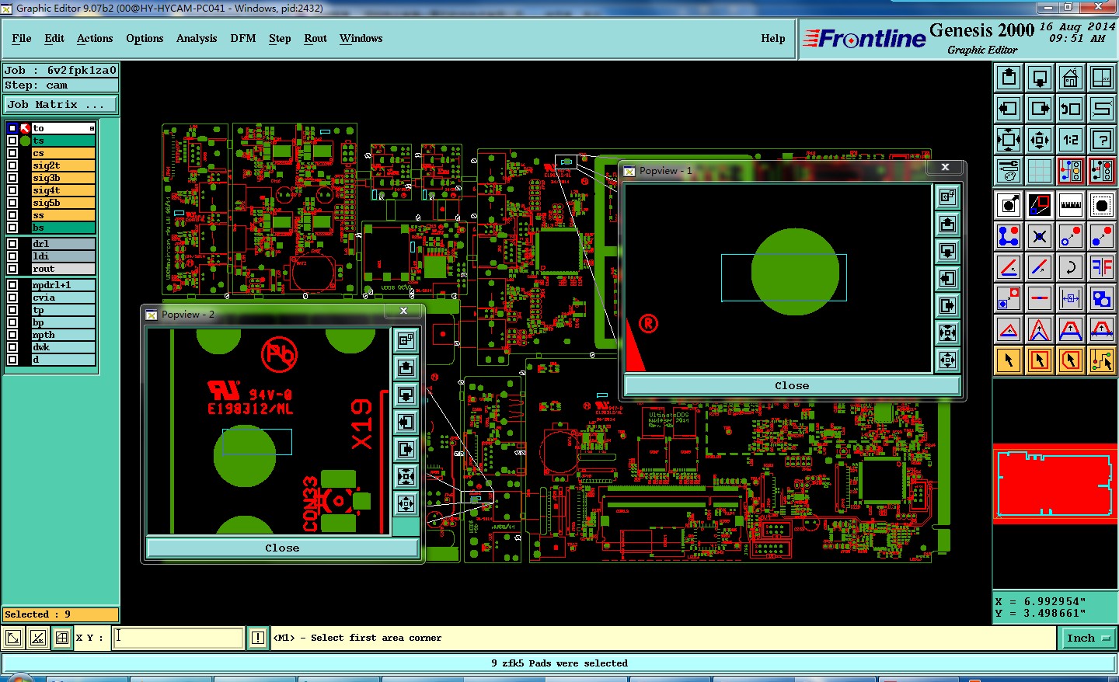Click the zoom in expand-arrows icon
Image resolution: width=1119 pixels, height=682 pixels.
[x=1009, y=140]
